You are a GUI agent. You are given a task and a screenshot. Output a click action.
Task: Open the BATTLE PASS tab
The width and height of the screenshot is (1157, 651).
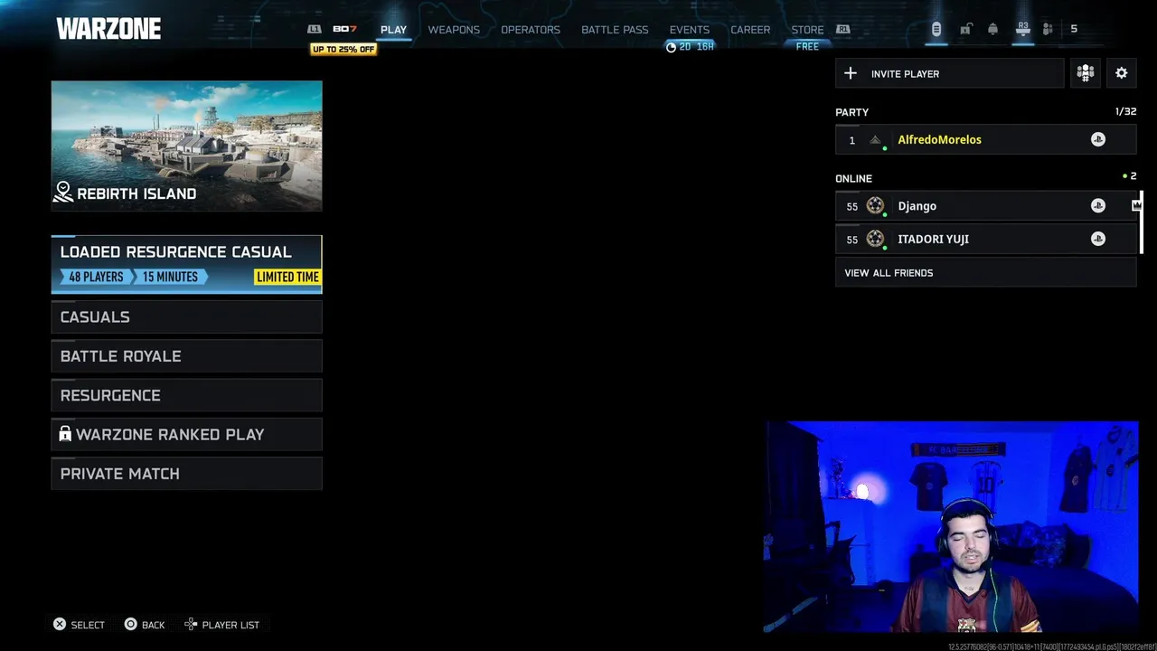pos(615,30)
